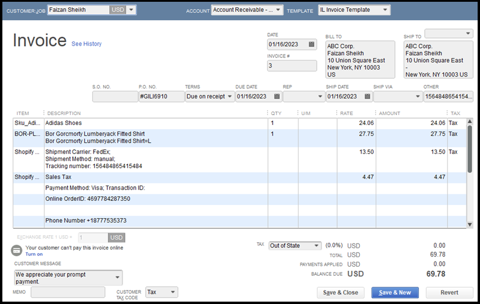Click the Revert button
Screen dimensions: 480x304
pyautogui.click(x=449, y=293)
